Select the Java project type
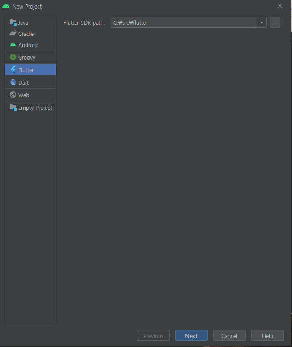 pyautogui.click(x=30, y=22)
